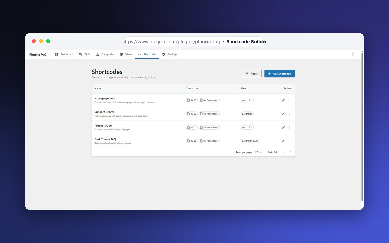
Task: Copy Dark Theme FAQ shortcode By ID
Action: [192, 141]
